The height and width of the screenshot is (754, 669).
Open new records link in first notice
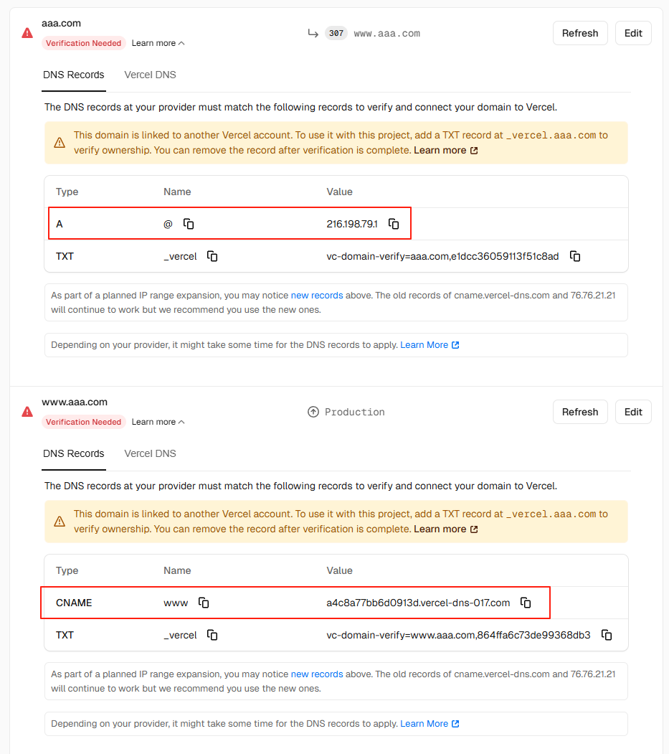(x=317, y=296)
